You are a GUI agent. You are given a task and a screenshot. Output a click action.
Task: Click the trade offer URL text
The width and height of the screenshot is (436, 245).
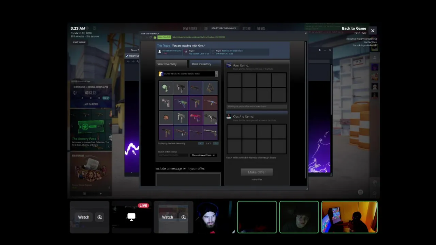point(199,37)
